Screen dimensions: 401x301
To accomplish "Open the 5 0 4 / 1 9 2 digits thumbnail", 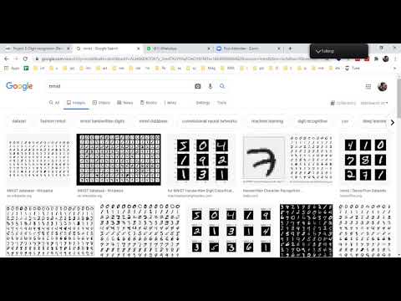I will 201,160.
